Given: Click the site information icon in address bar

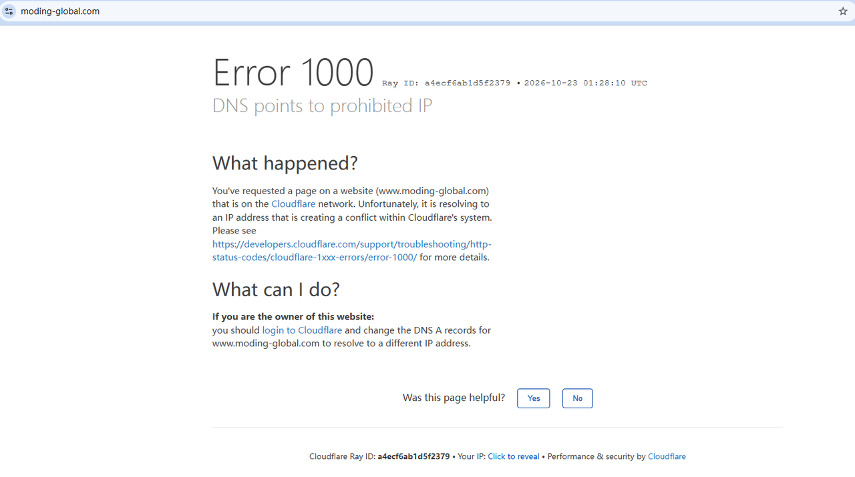Looking at the screenshot, I should 9,11.
